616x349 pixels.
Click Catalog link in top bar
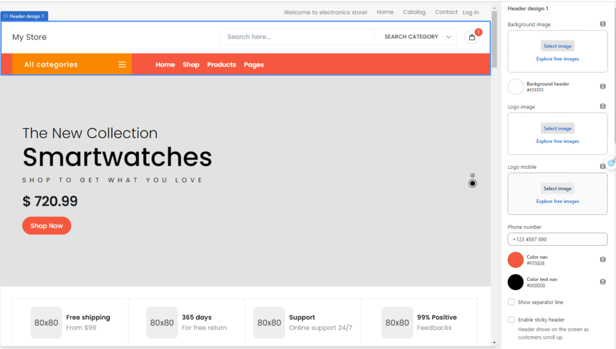(414, 12)
